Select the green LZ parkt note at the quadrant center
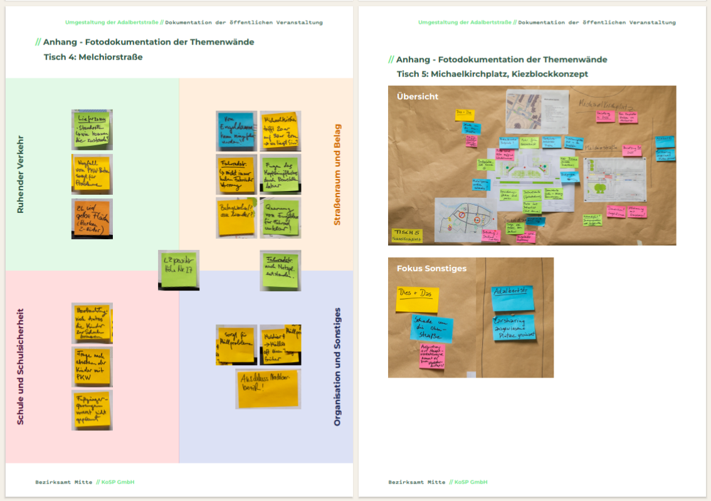 (178, 270)
